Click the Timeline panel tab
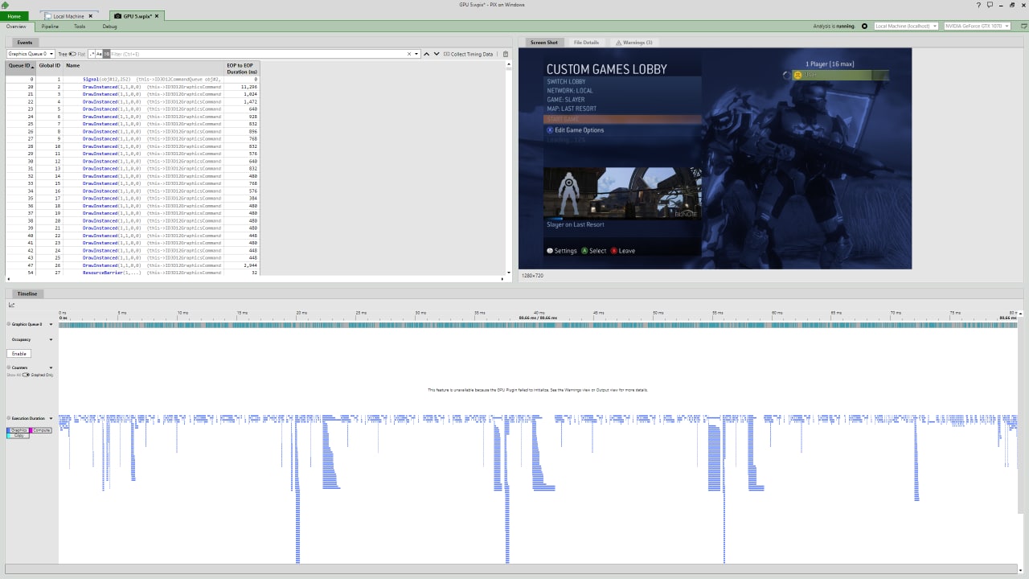Screen dimensions: 1029x579 (27, 294)
